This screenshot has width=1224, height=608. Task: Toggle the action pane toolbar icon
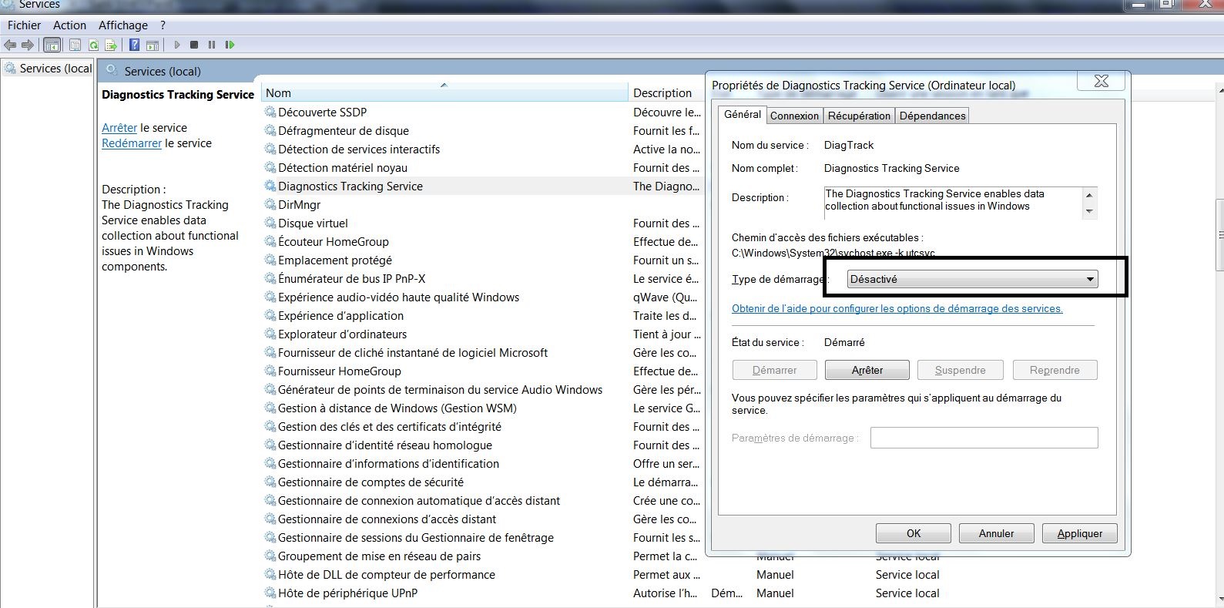point(153,45)
